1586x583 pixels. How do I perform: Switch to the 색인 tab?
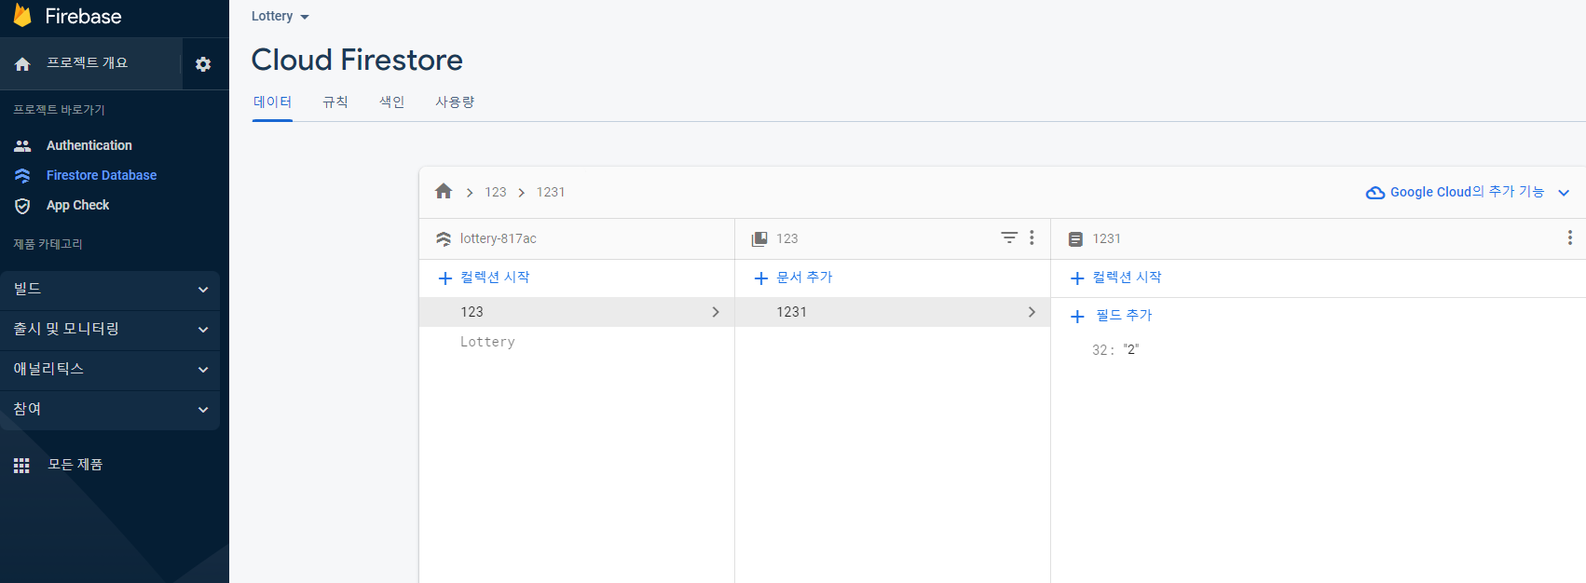pos(392,102)
